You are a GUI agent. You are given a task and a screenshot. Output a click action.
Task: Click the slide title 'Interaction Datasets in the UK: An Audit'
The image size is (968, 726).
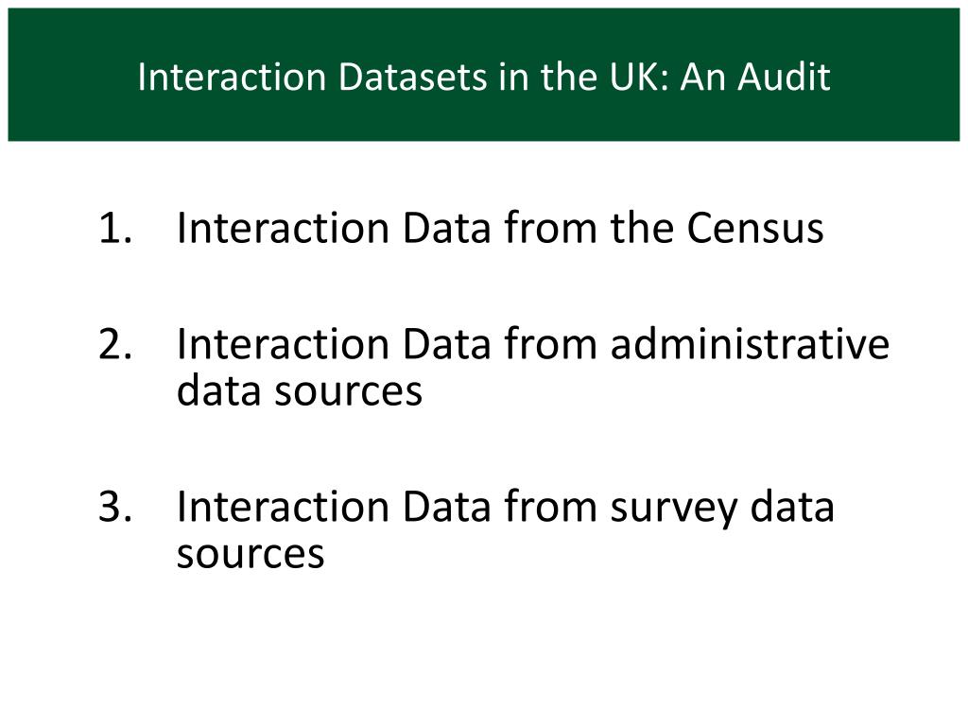point(483,78)
